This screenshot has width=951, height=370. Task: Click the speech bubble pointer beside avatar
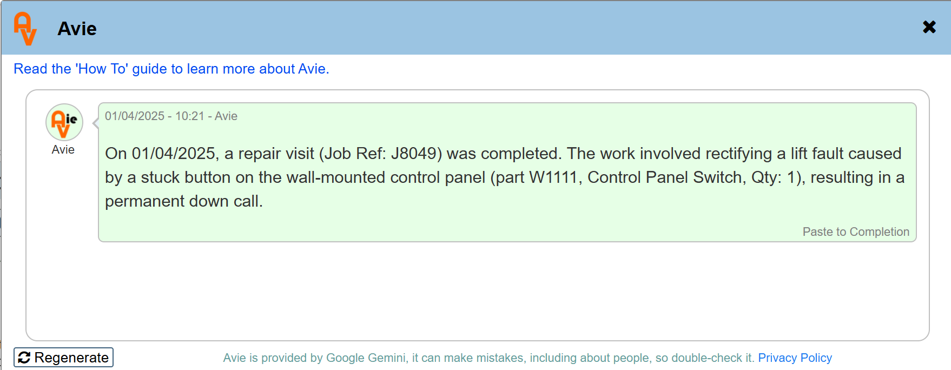pyautogui.click(x=95, y=124)
